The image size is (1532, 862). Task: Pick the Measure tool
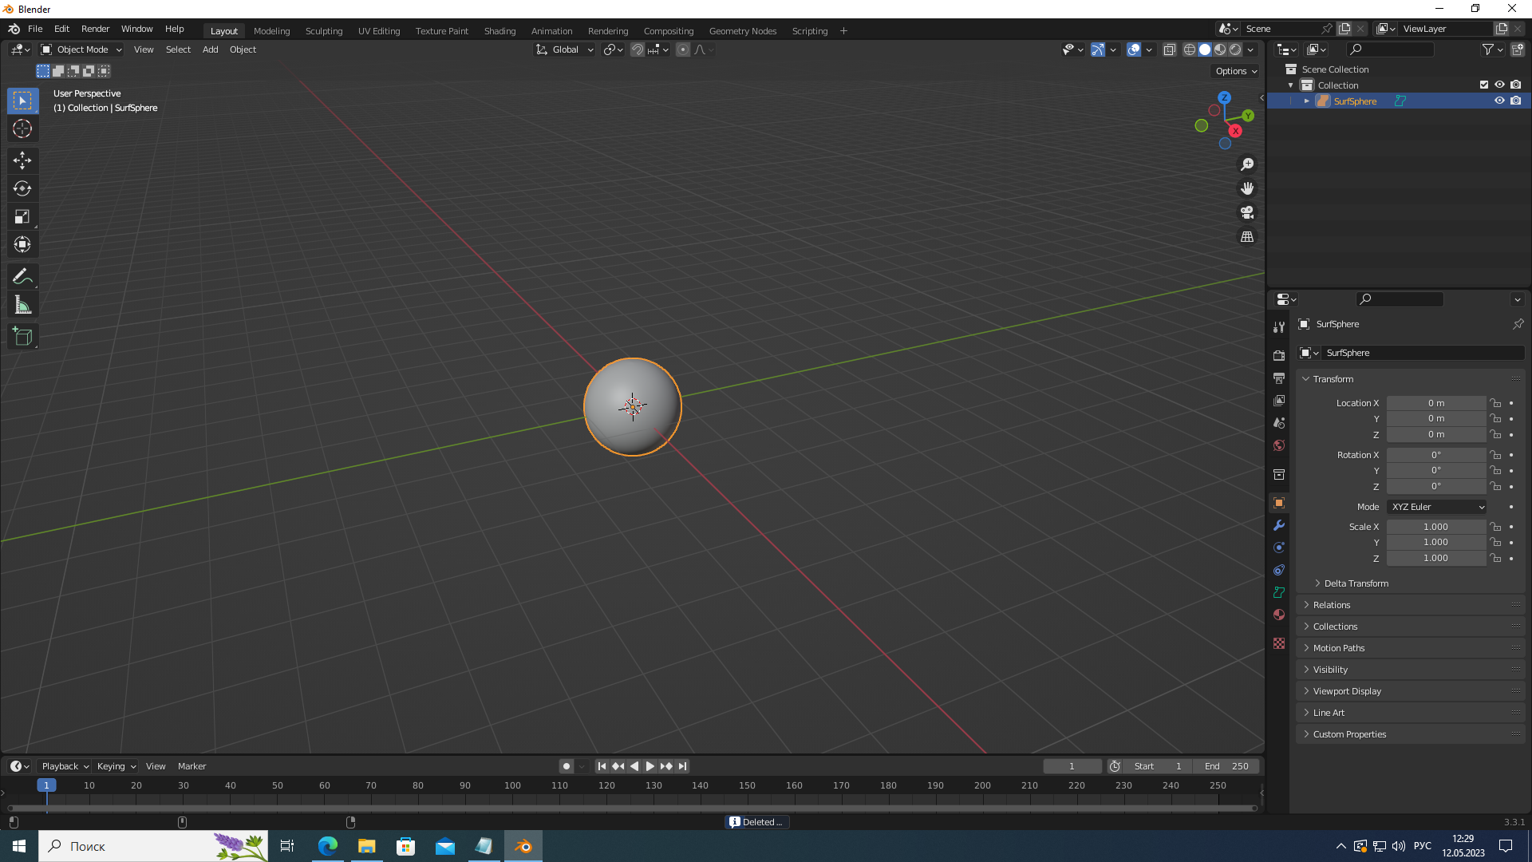coord(22,305)
